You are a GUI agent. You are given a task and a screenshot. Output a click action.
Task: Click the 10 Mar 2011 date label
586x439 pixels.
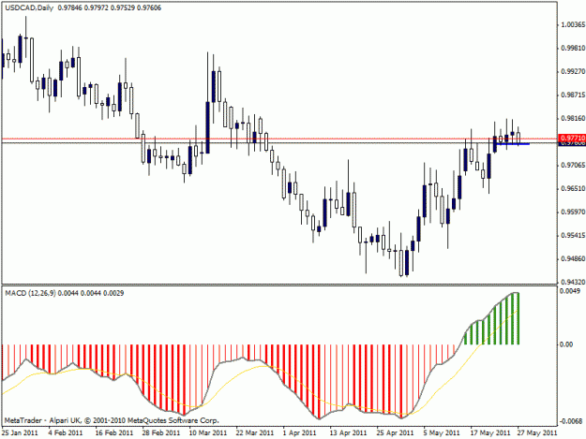[208, 433]
